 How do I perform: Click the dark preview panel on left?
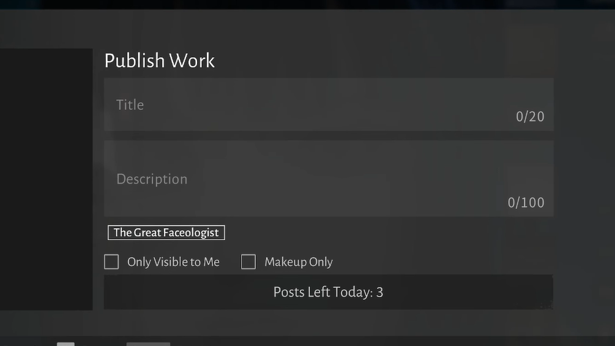point(46,179)
